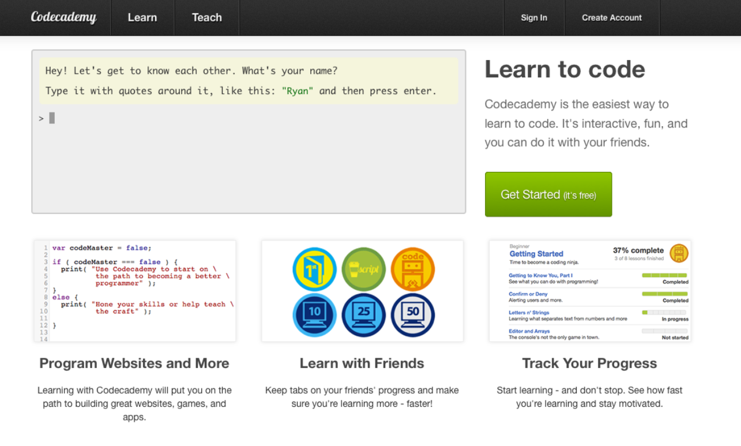Open the codeMaster code snippet thumbnail
The width and height of the screenshot is (741, 446).
135,291
